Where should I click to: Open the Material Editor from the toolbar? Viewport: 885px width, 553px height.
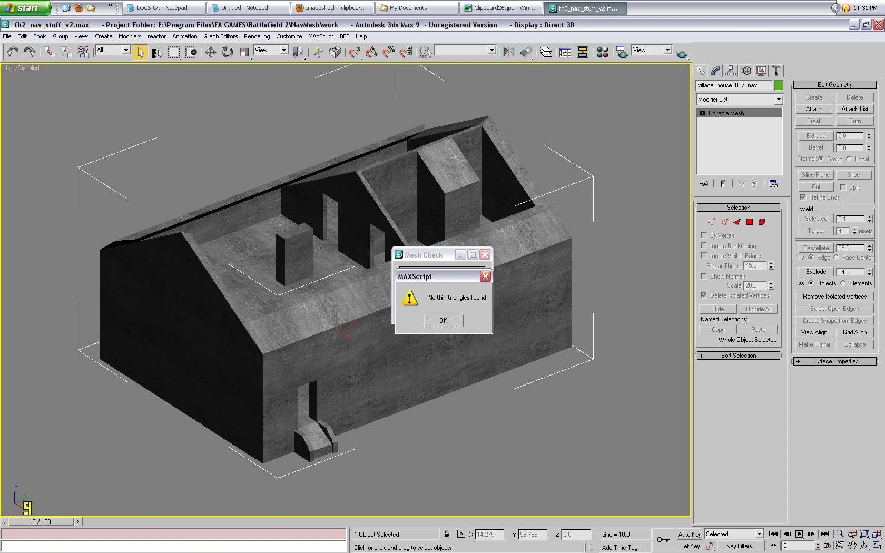click(x=602, y=52)
